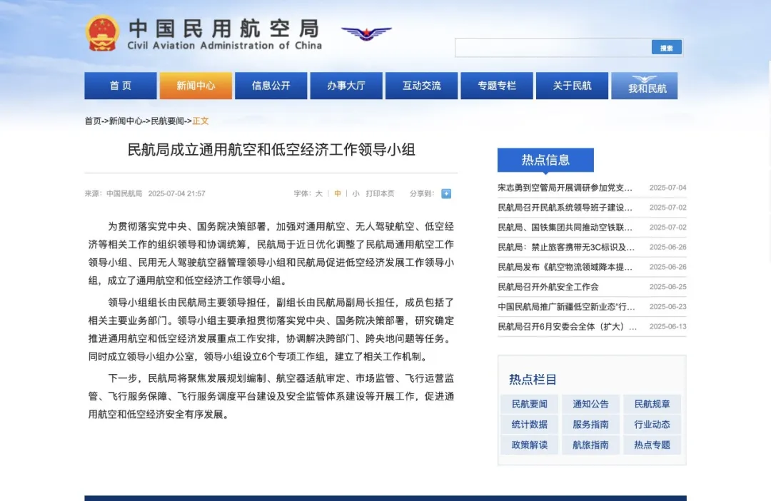Focus the search input field

tap(553, 48)
